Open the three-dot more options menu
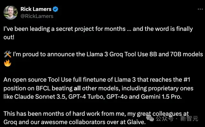 coord(200,9)
